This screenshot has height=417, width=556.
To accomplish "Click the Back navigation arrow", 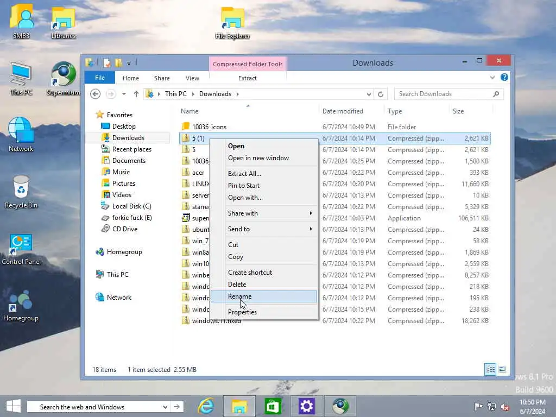I will (95, 94).
